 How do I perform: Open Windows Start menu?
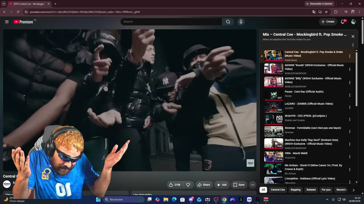(98, 199)
